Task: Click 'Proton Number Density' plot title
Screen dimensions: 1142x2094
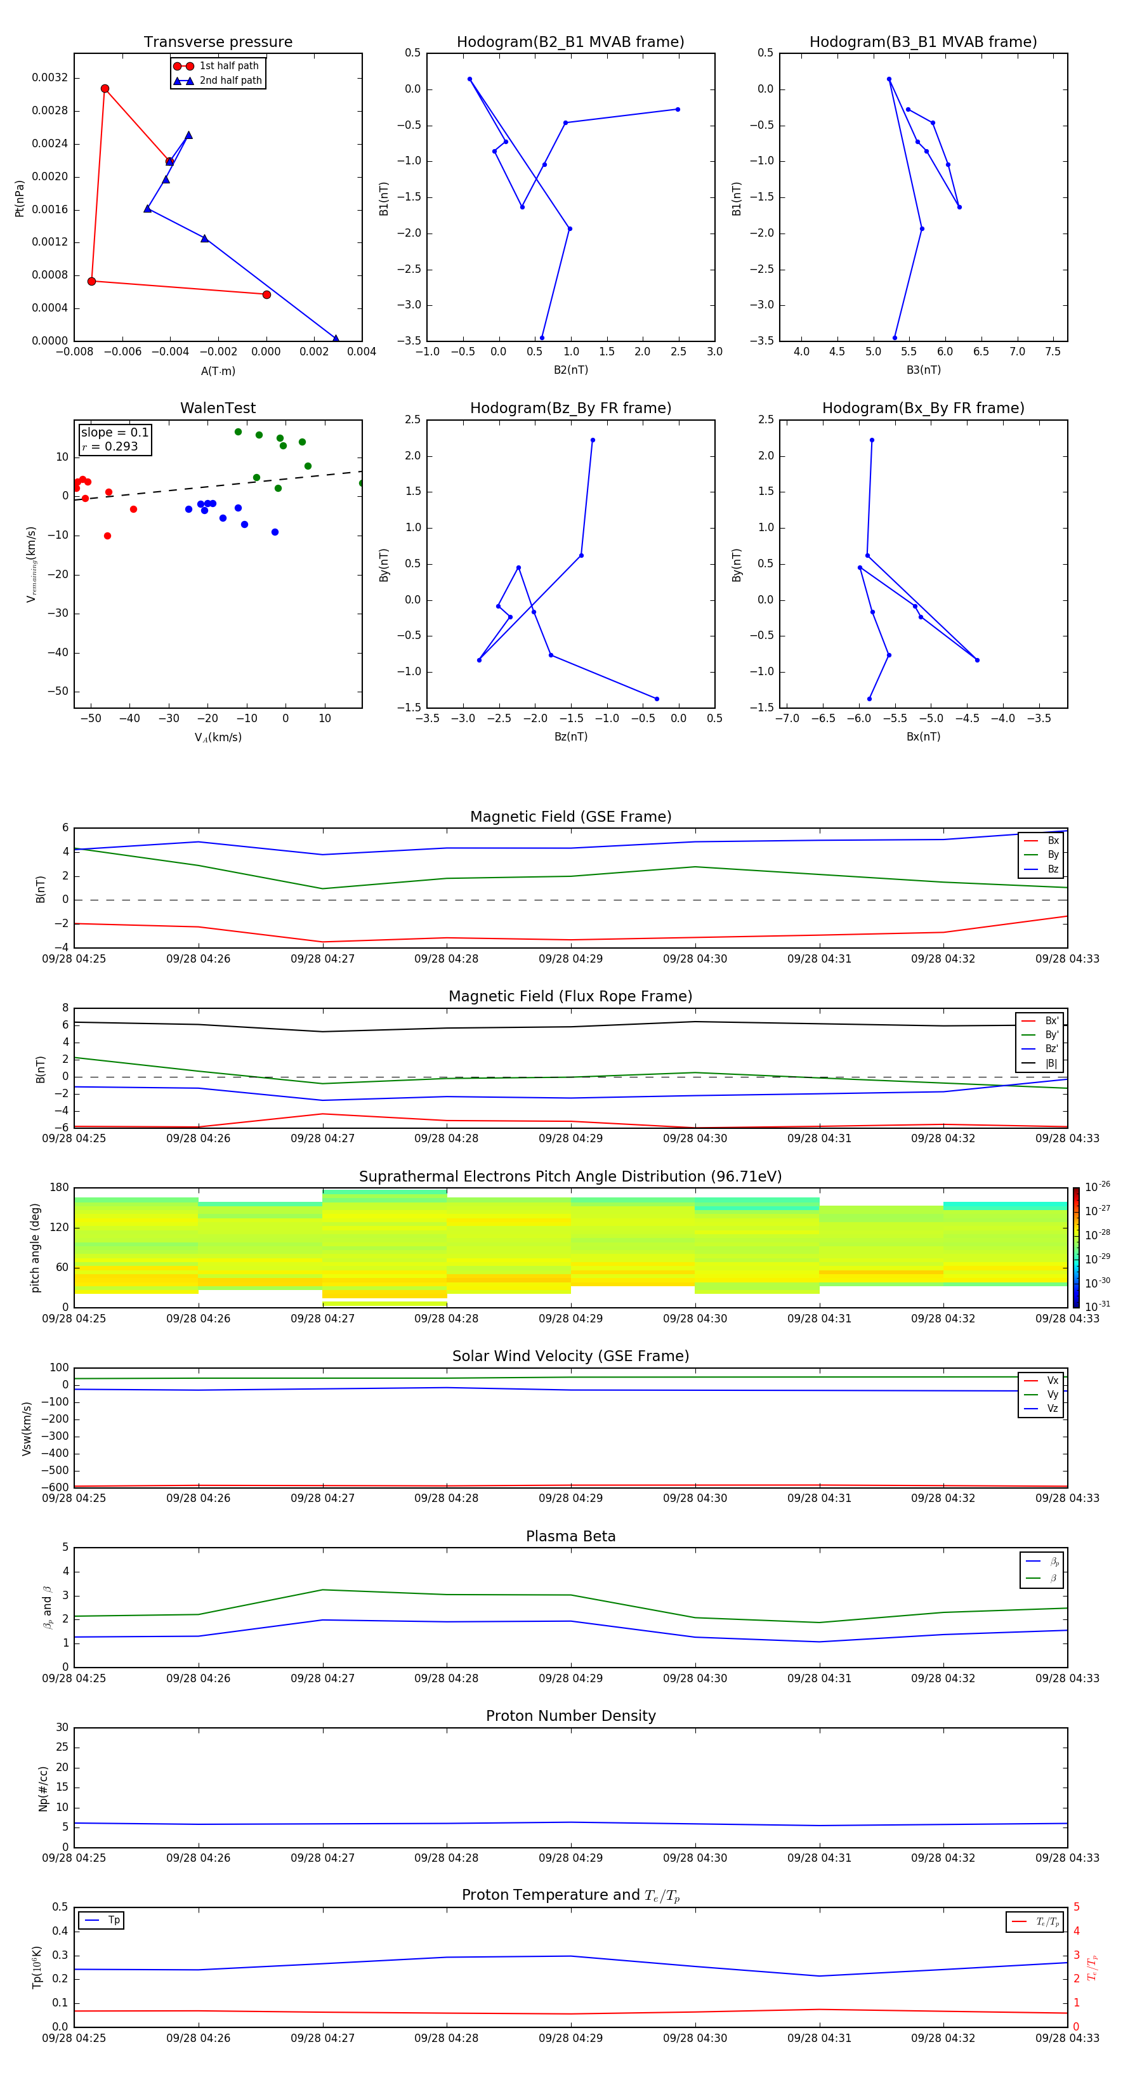Action: point(570,1716)
